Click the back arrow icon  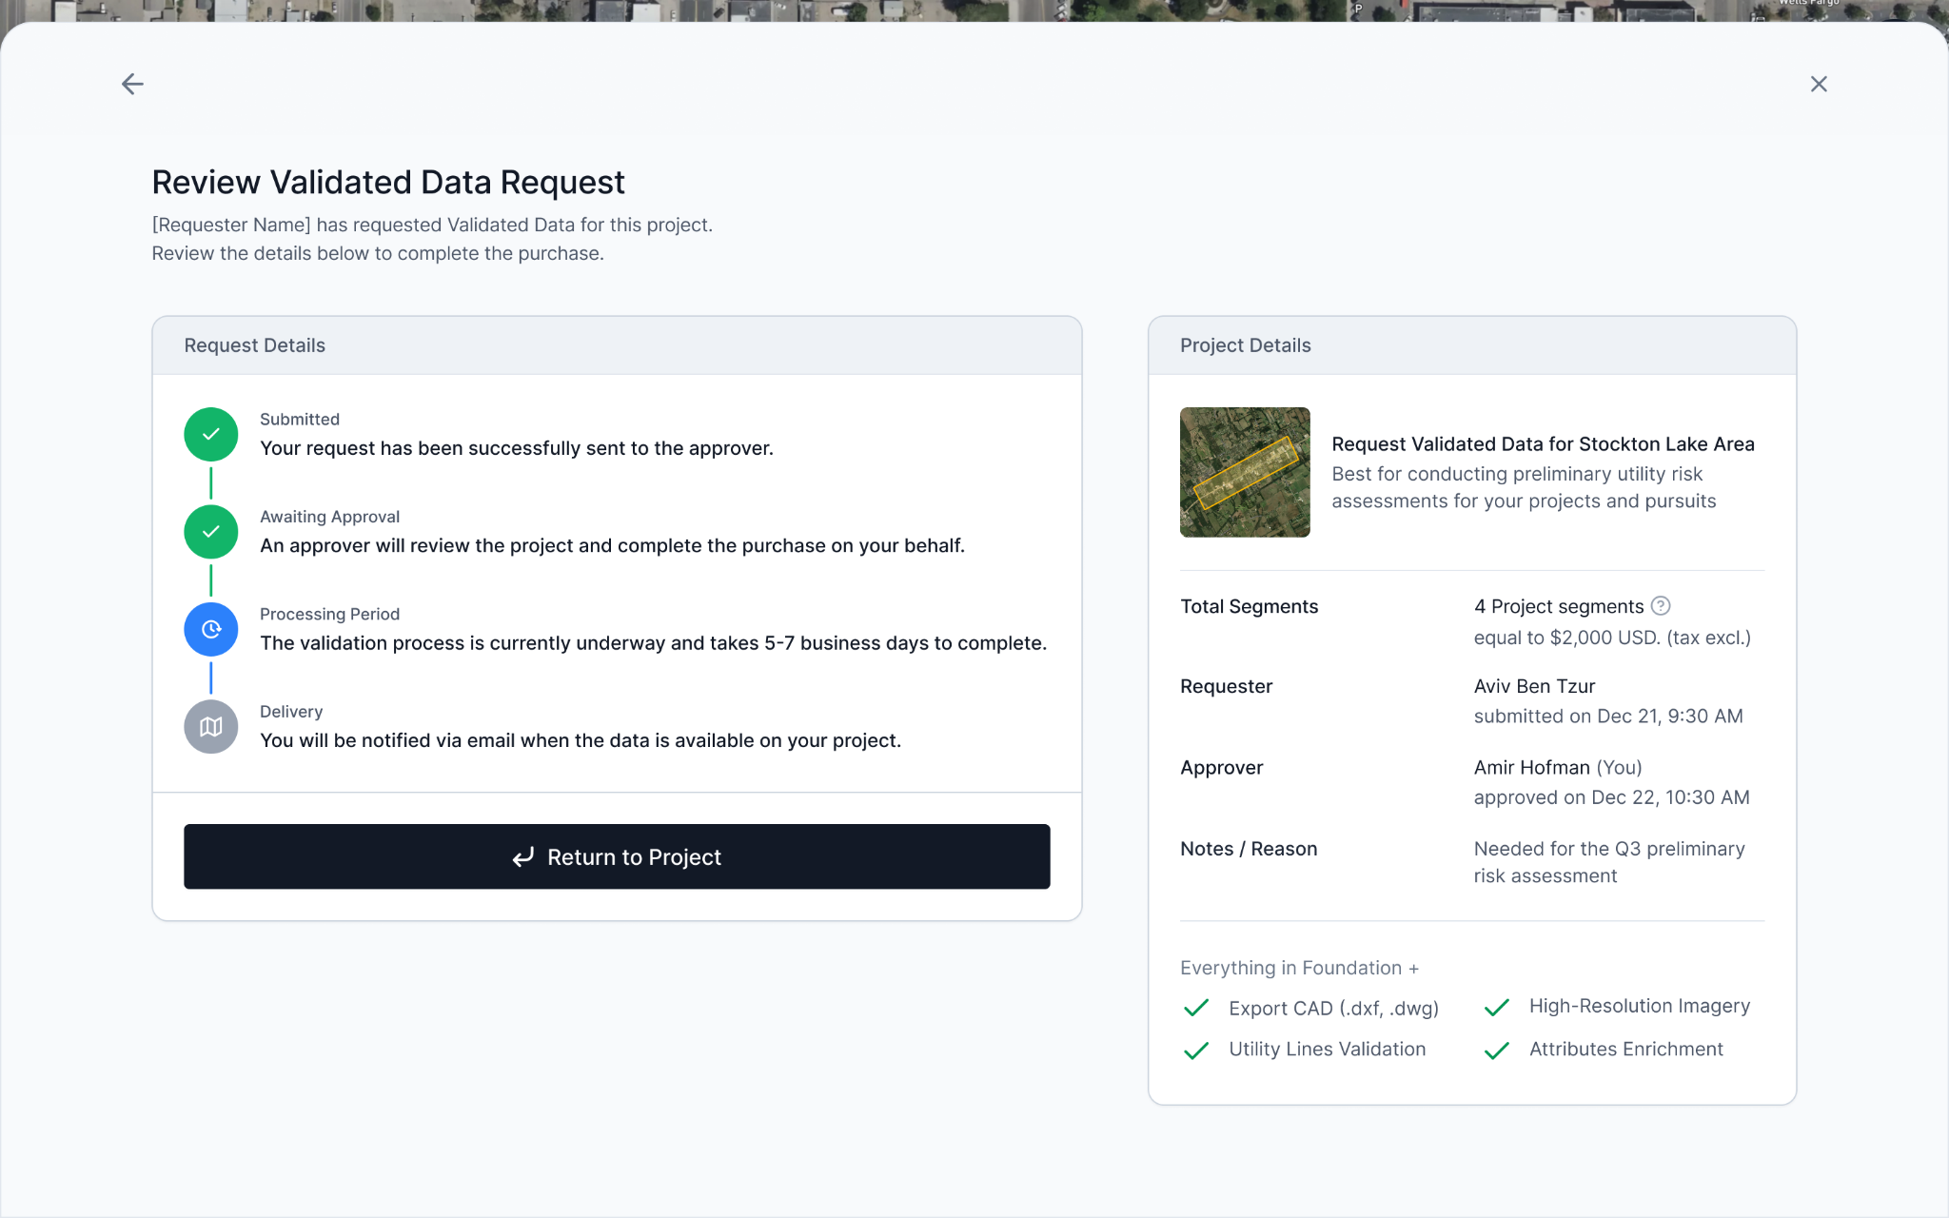coord(132,84)
